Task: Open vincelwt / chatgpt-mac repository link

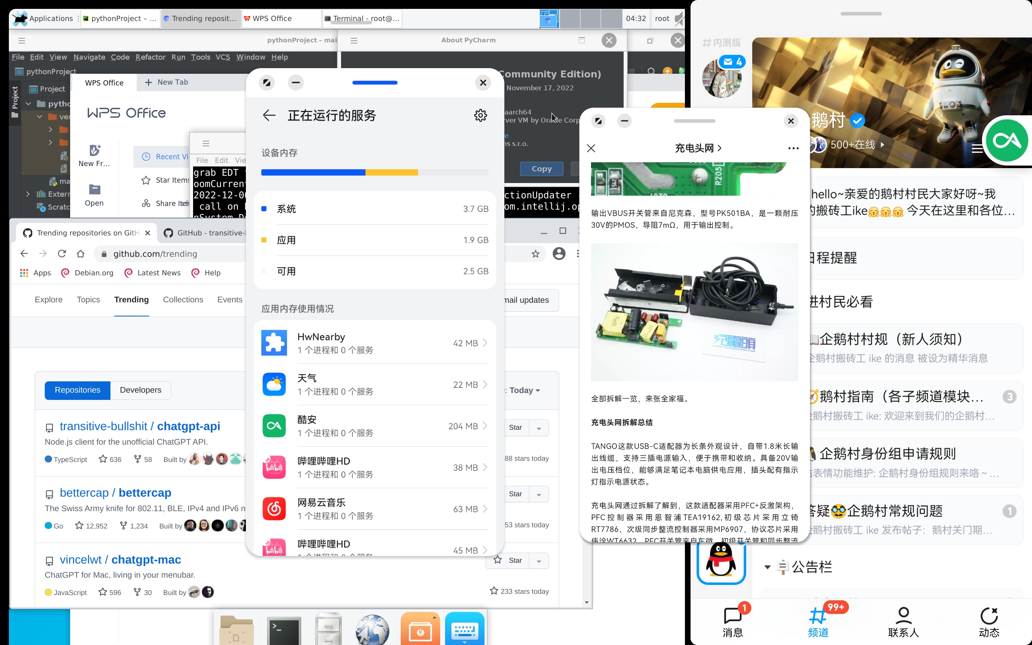Action: click(x=120, y=559)
